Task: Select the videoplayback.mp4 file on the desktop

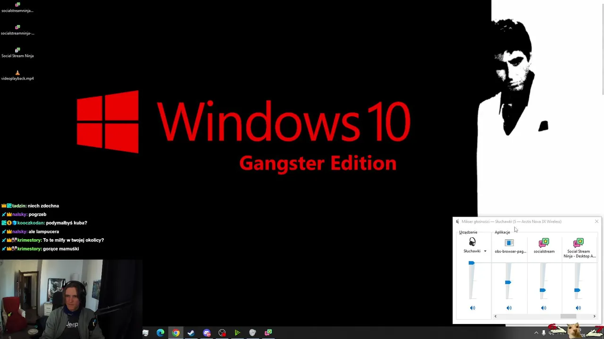Action: click(x=17, y=75)
